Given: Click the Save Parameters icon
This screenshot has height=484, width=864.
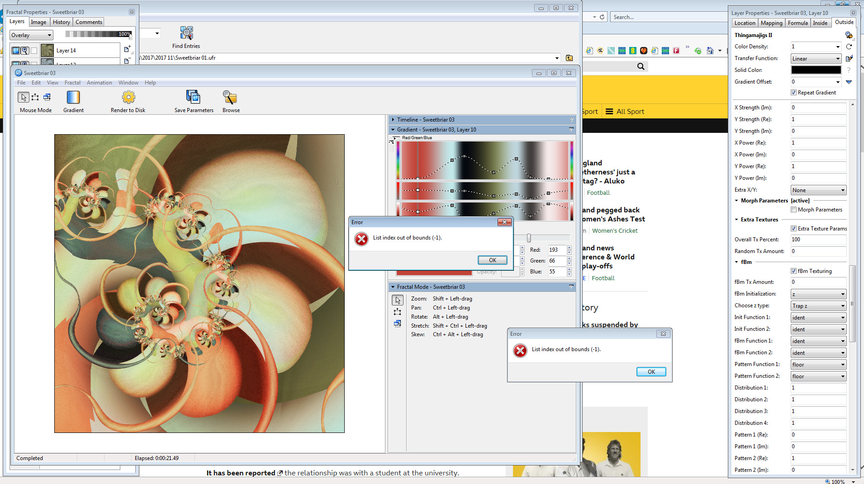Looking at the screenshot, I should (x=193, y=97).
